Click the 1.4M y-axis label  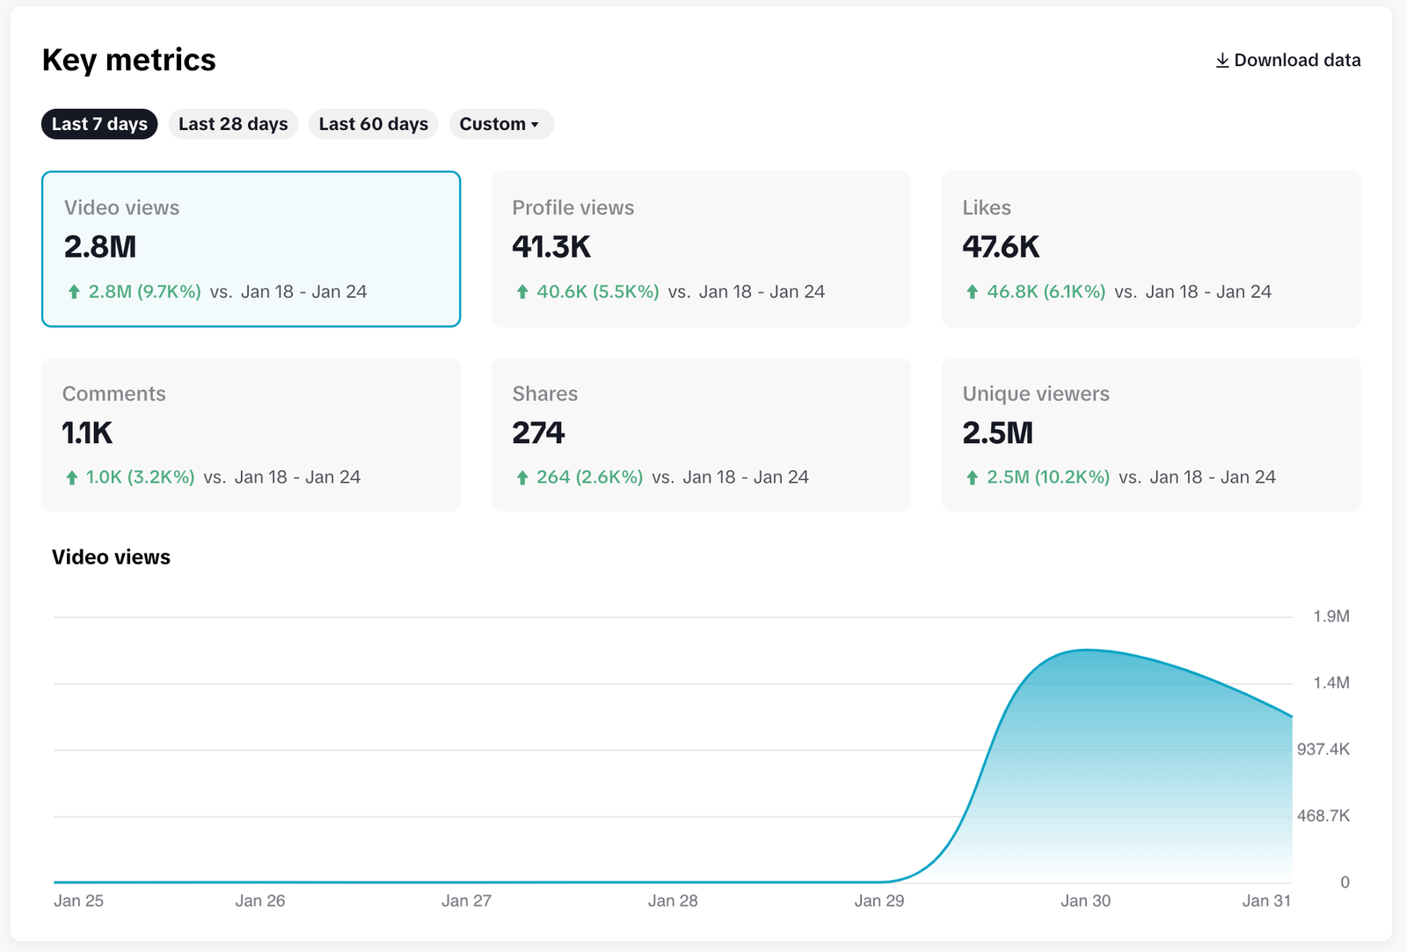pyautogui.click(x=1331, y=683)
